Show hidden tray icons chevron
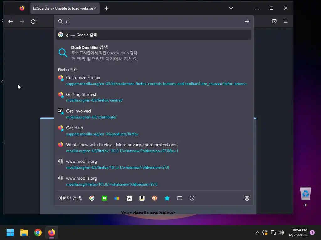Screen dimensions: 321x240 coord(257,232)
